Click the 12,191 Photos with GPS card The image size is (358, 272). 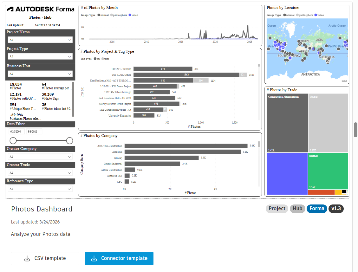coord(23,96)
